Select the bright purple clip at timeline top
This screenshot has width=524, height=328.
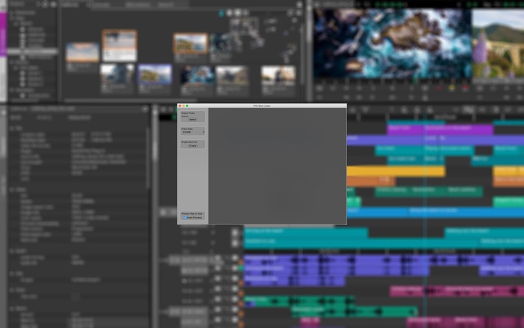(440, 129)
